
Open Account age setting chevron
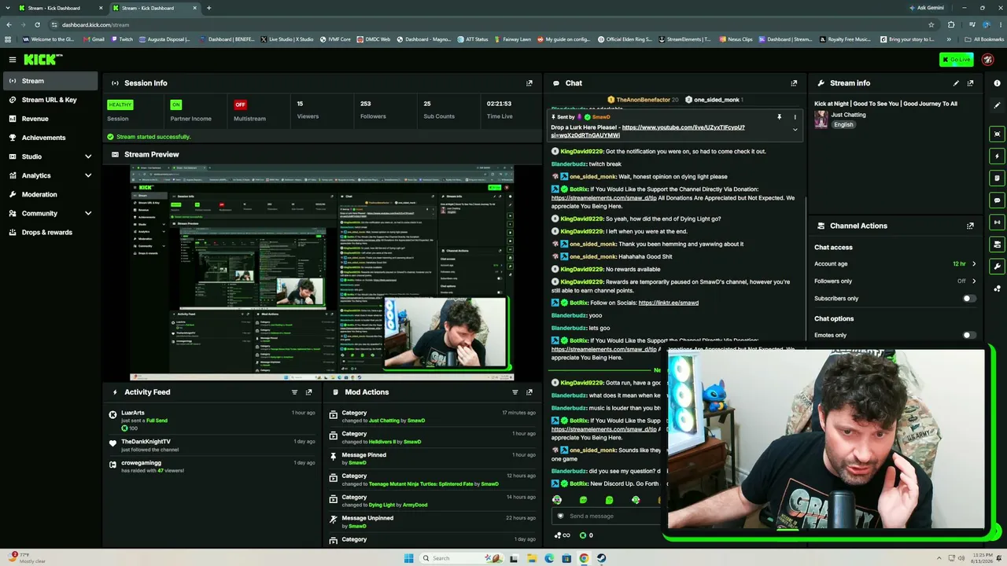[x=974, y=264]
